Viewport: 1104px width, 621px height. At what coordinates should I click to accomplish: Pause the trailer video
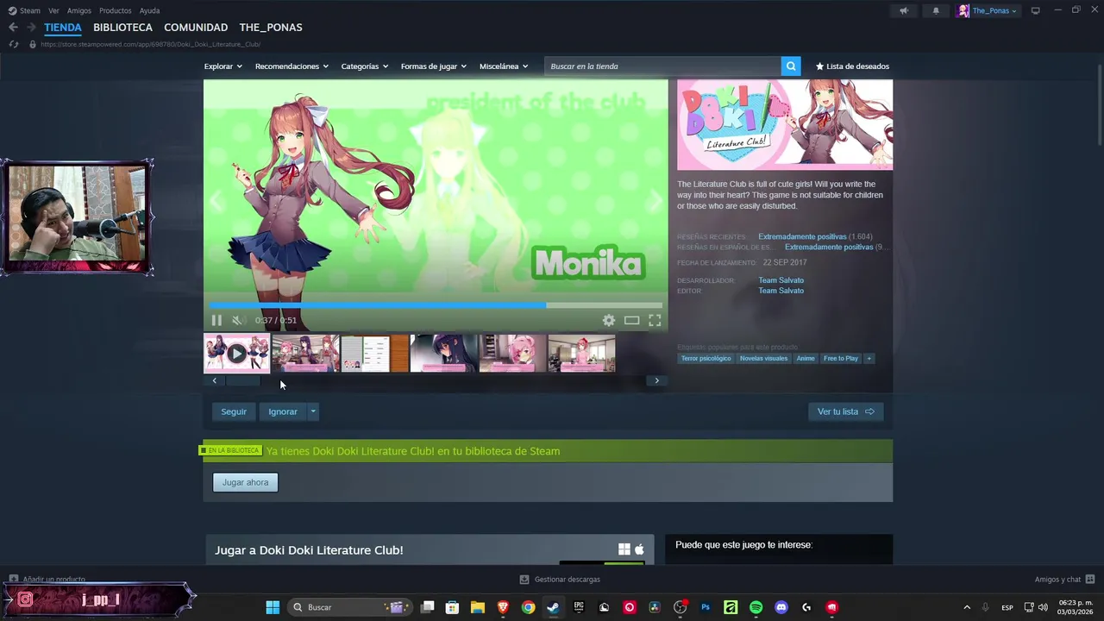coord(216,320)
